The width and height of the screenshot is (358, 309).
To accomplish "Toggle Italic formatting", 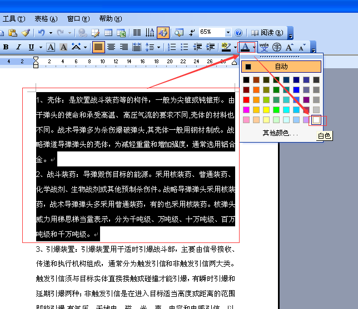I will click(x=19, y=47).
